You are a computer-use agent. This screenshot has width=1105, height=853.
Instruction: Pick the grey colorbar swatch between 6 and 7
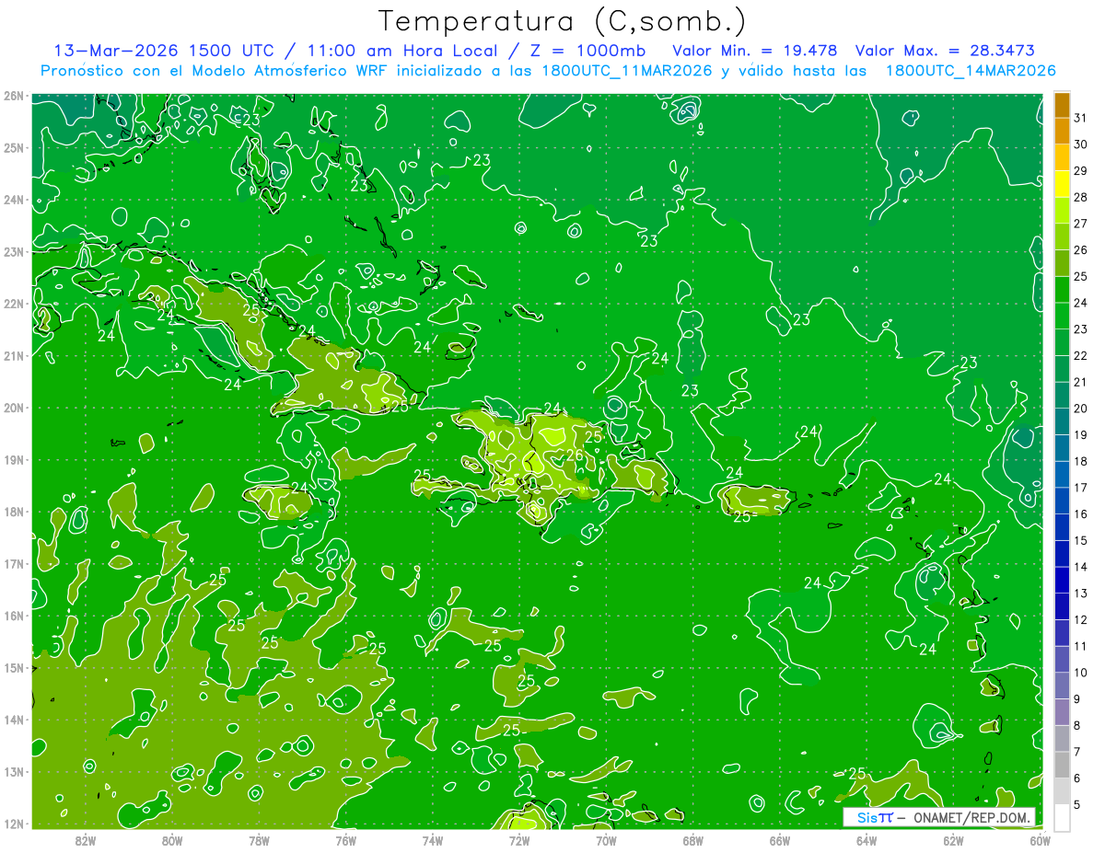1062,765
